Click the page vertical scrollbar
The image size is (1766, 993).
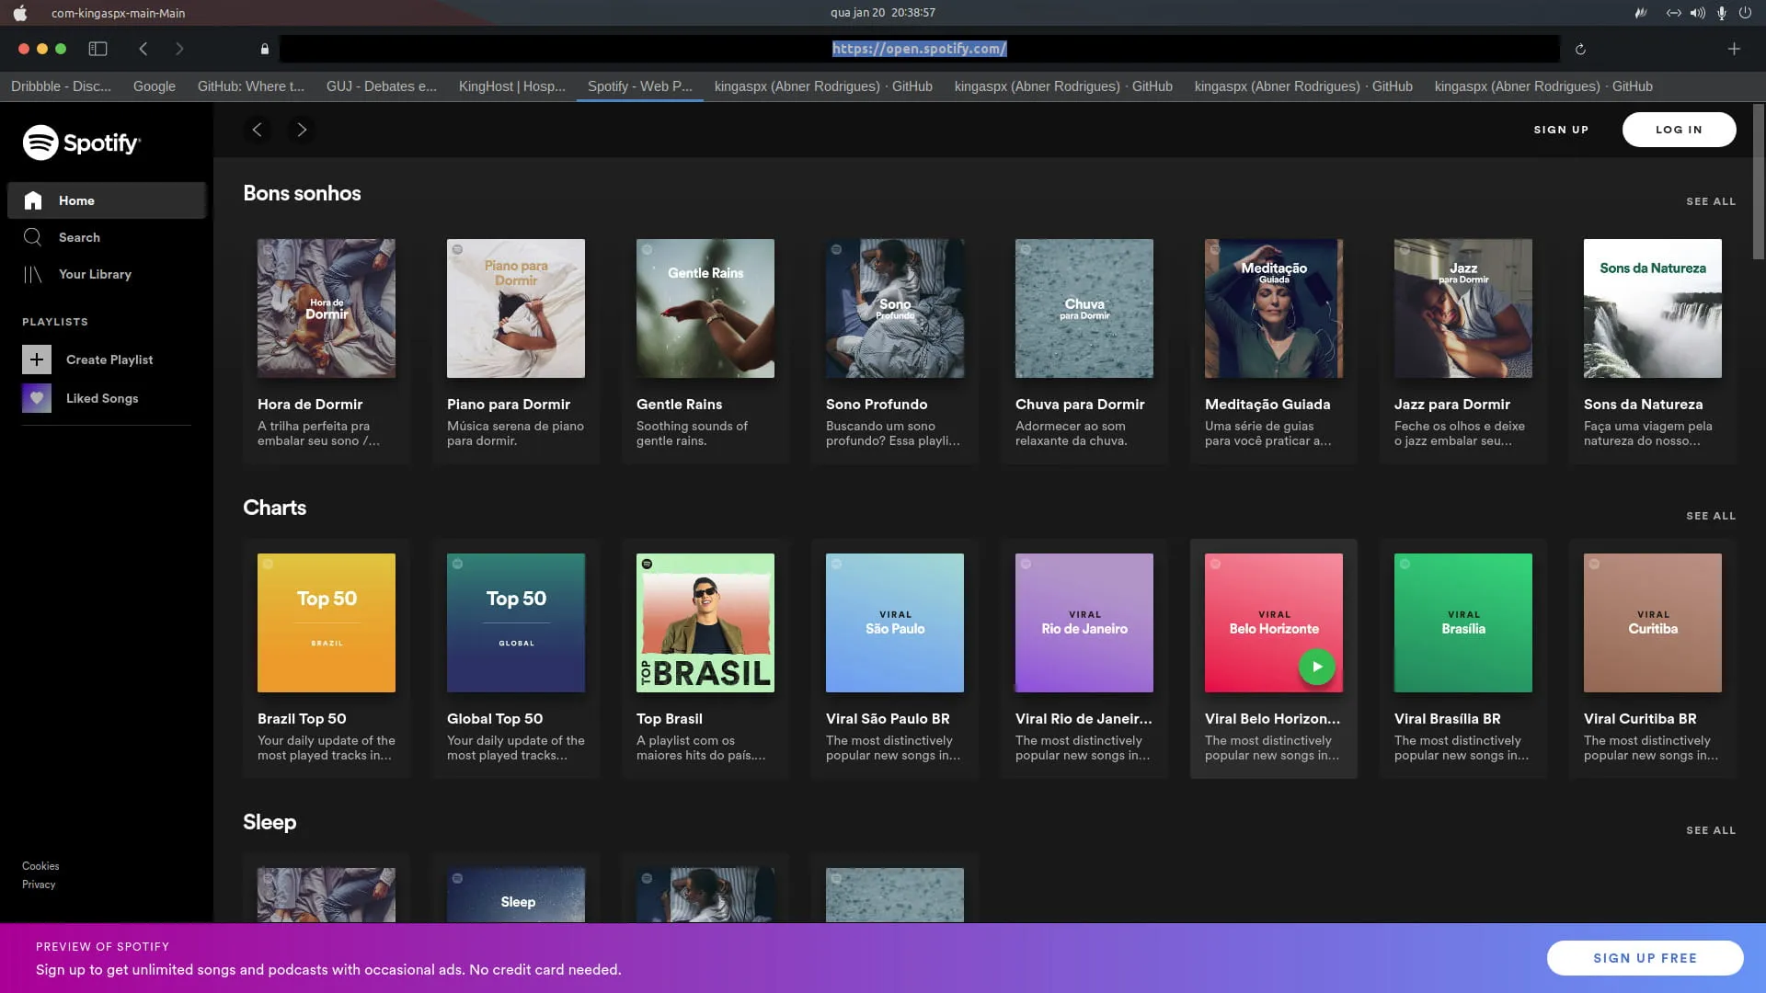[x=1759, y=184]
